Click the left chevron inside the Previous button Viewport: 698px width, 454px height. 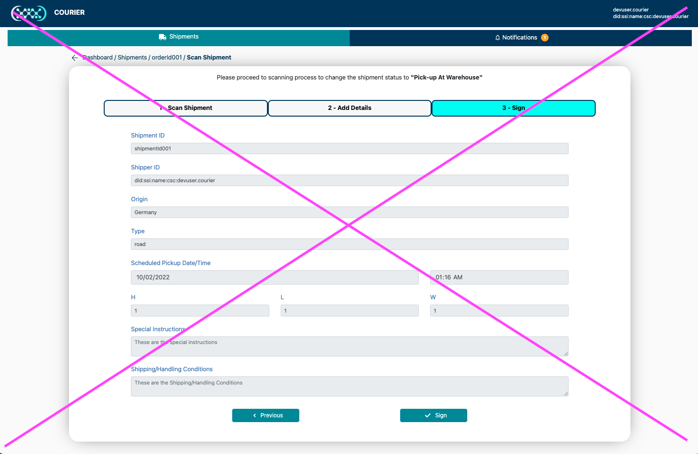(x=255, y=415)
